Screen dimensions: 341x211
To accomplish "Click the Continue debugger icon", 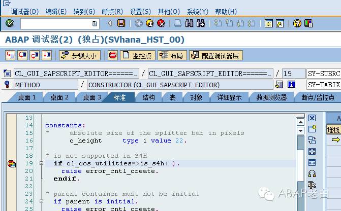I will (x=47, y=55).
